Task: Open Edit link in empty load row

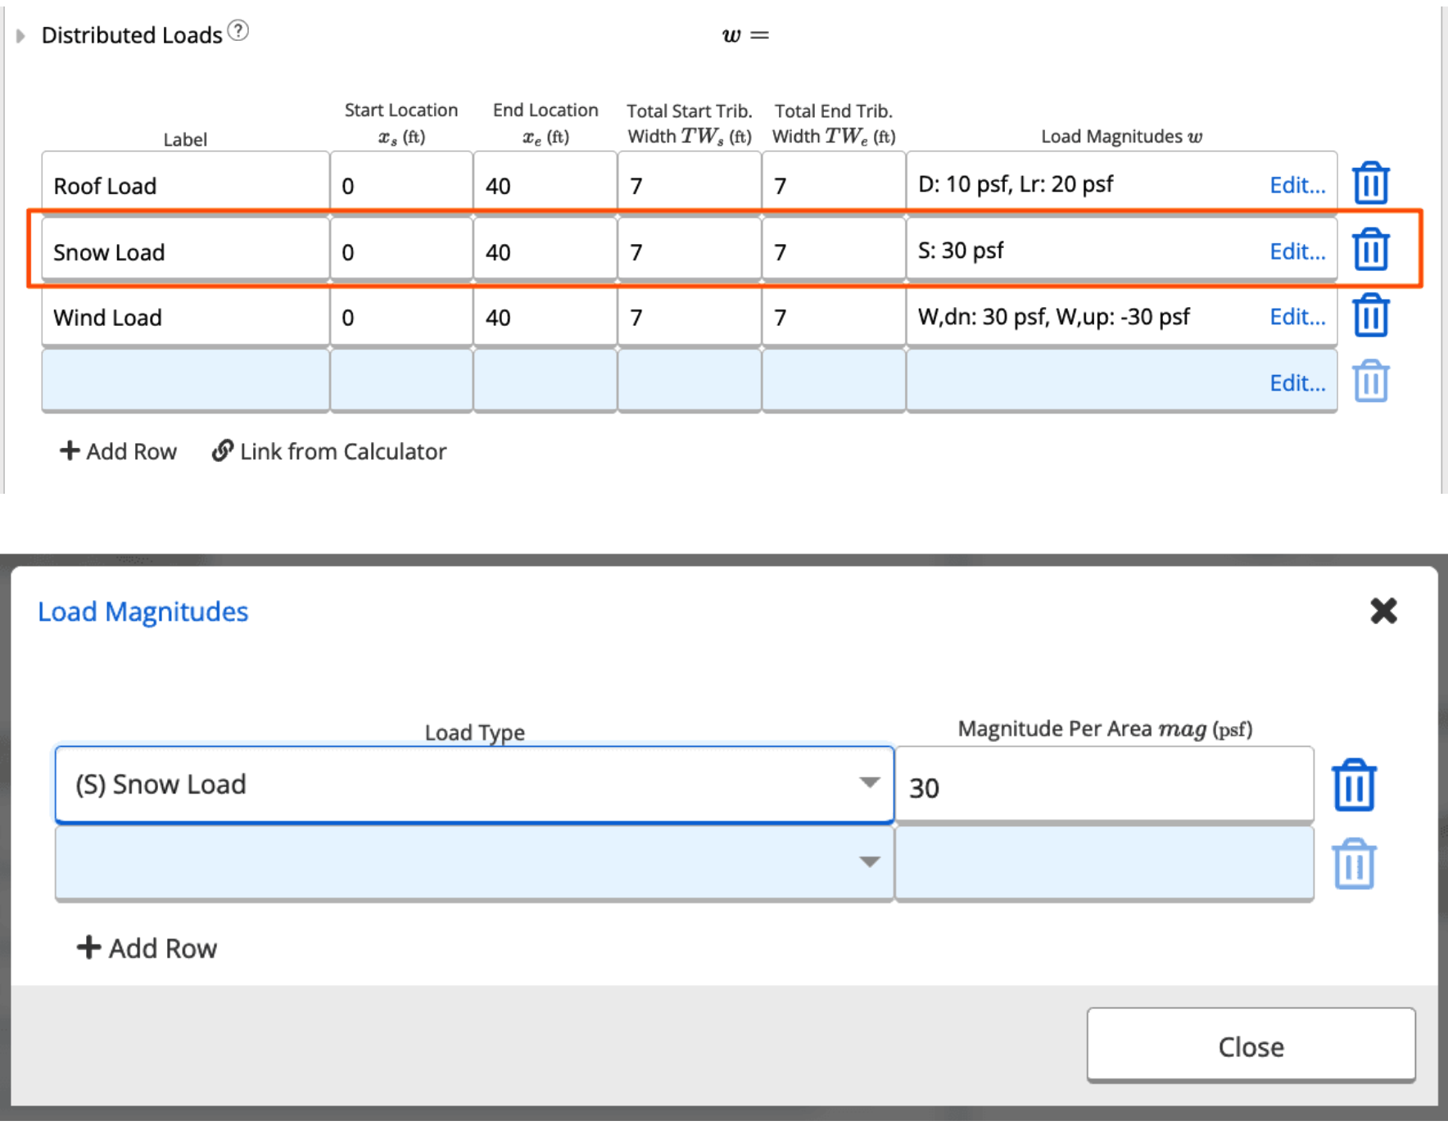Action: point(1297,383)
